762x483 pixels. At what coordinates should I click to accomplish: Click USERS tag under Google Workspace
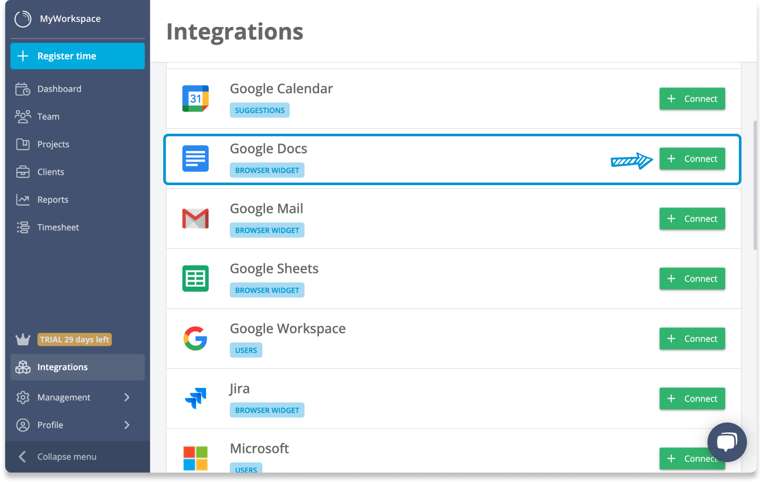pyautogui.click(x=246, y=350)
